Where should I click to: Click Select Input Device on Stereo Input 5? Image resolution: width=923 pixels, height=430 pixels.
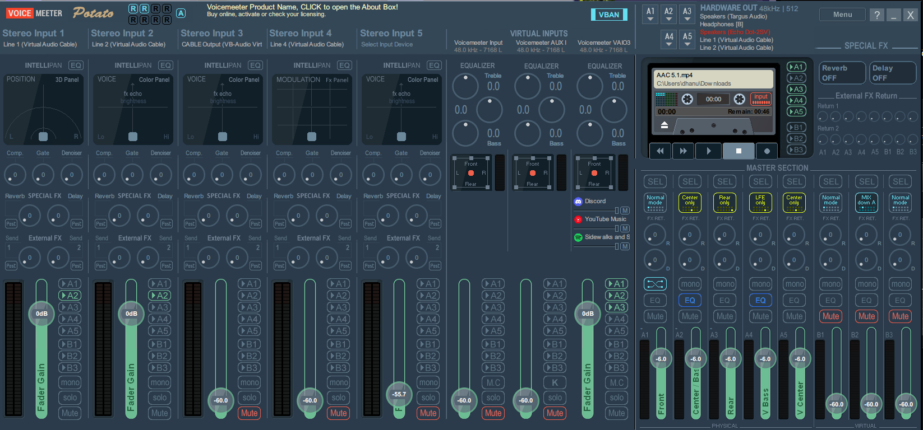point(387,44)
